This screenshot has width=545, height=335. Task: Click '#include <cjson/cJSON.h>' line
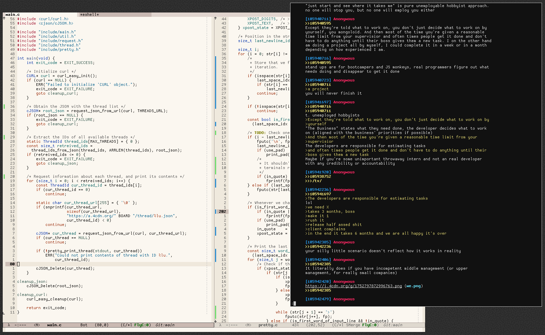[x=45, y=23]
